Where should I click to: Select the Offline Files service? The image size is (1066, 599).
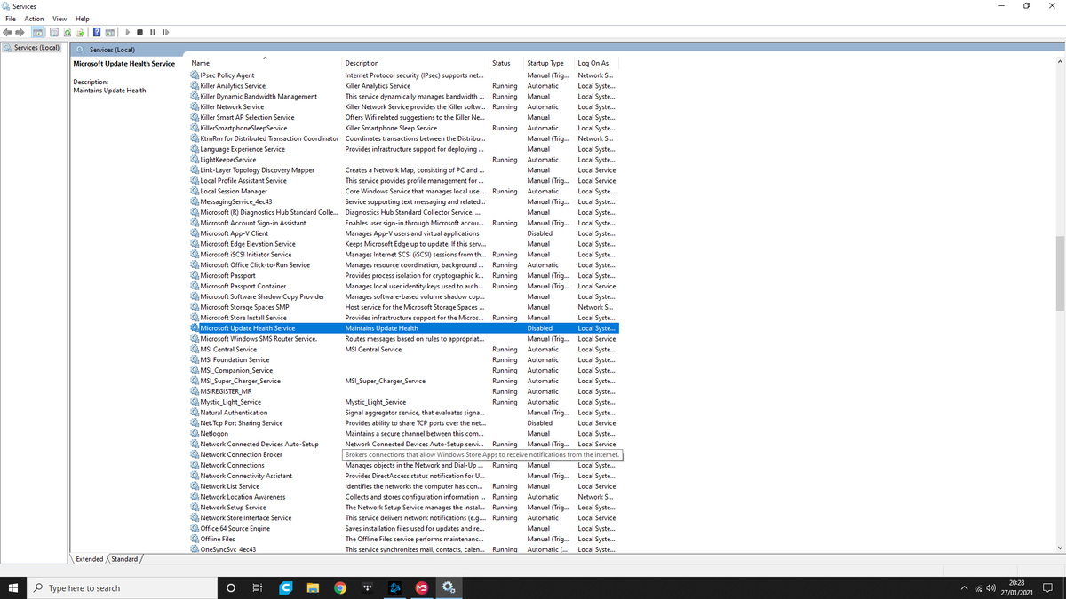coord(404,540)
